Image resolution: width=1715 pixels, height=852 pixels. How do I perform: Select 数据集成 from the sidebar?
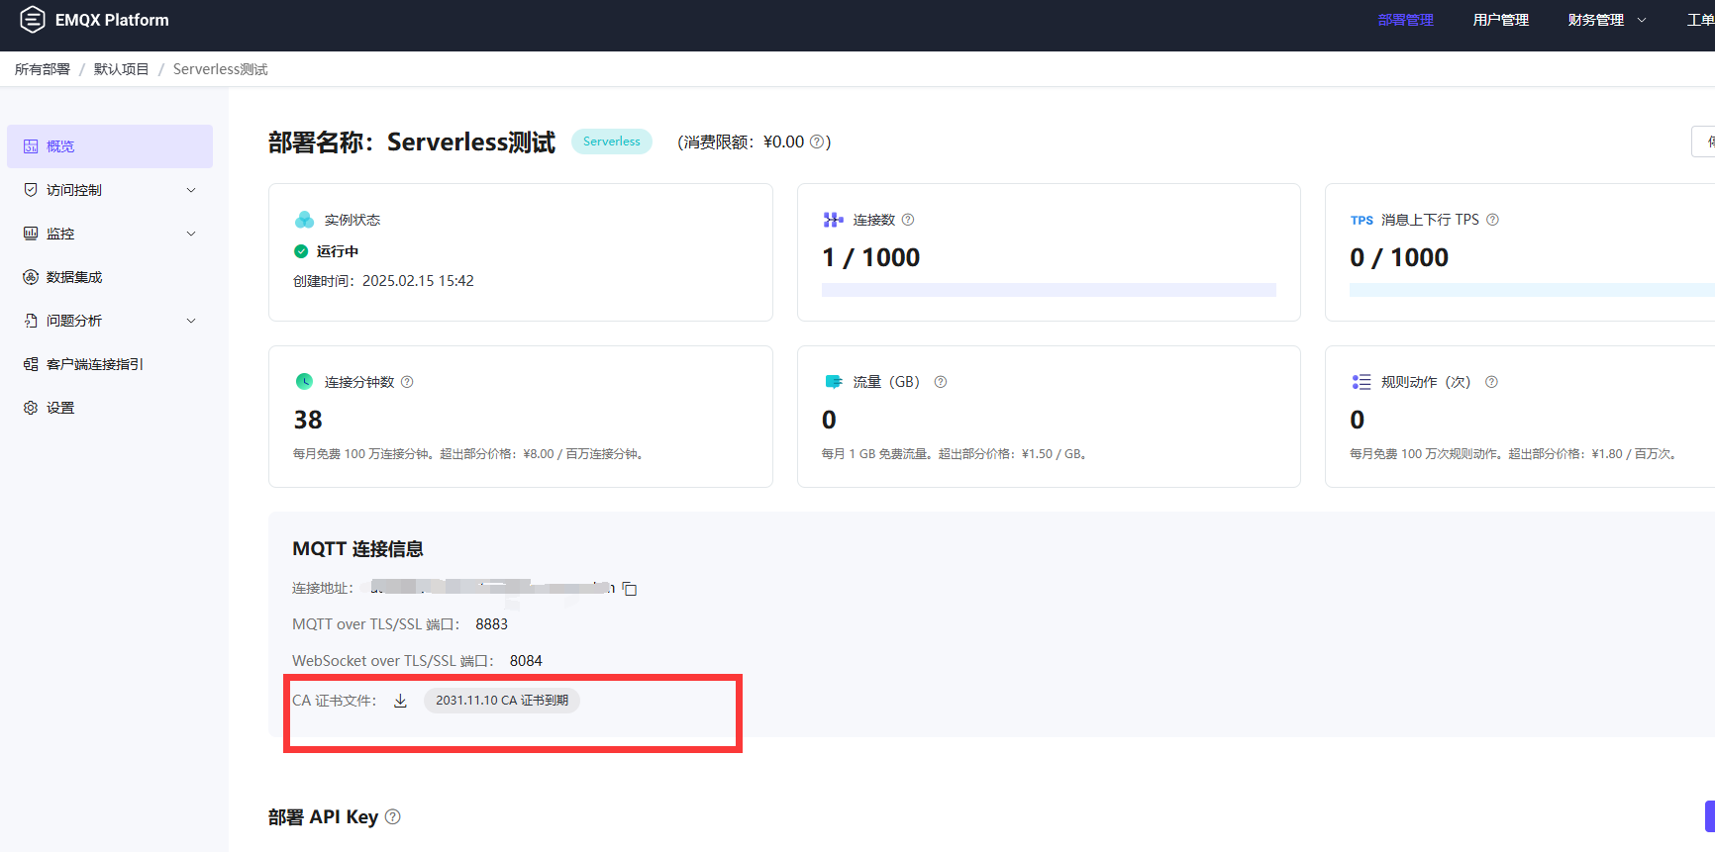point(74,277)
